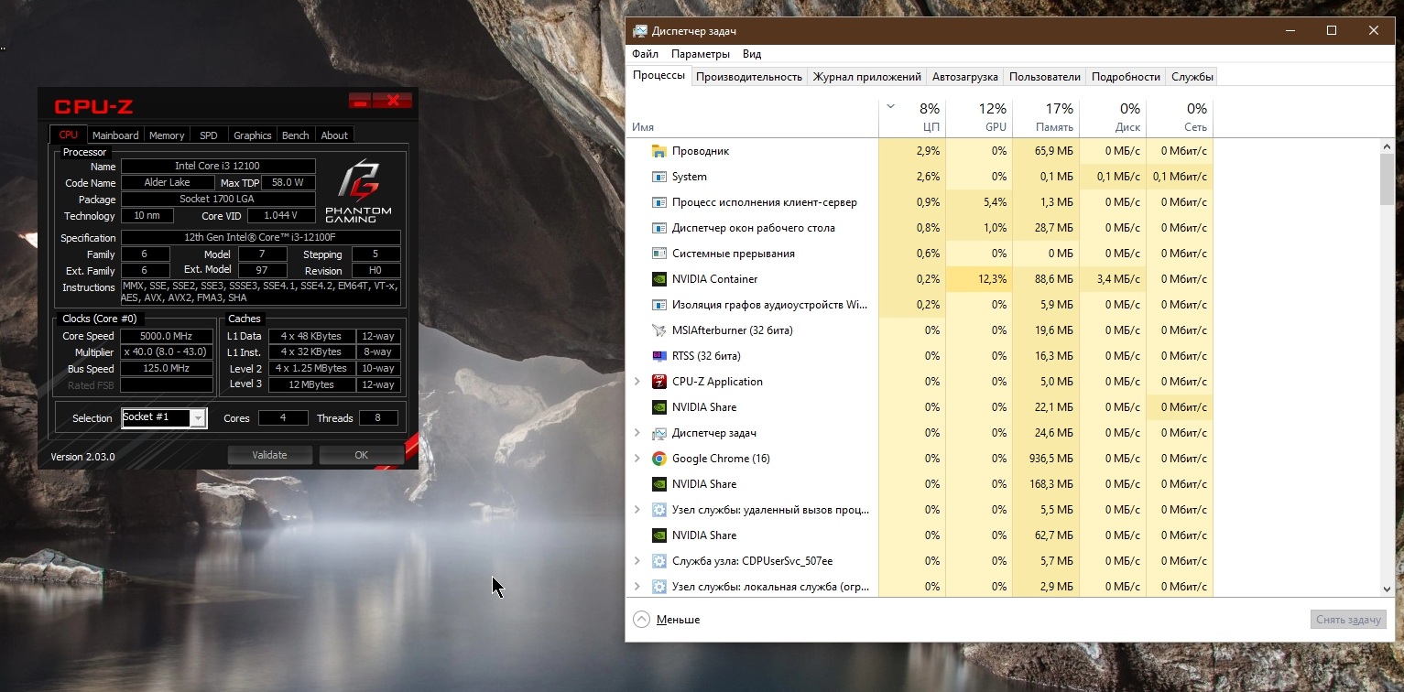This screenshot has width=1404, height=692.
Task: Click the MSIAfterburner process icon
Action: pos(658,330)
